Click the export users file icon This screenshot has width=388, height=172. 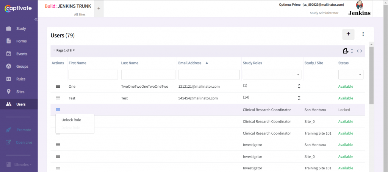tap(345, 51)
